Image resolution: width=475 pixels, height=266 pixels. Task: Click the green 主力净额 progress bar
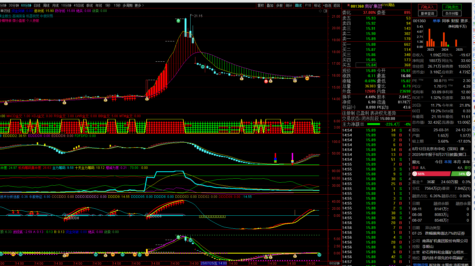pyautogui.click(x=374, y=124)
